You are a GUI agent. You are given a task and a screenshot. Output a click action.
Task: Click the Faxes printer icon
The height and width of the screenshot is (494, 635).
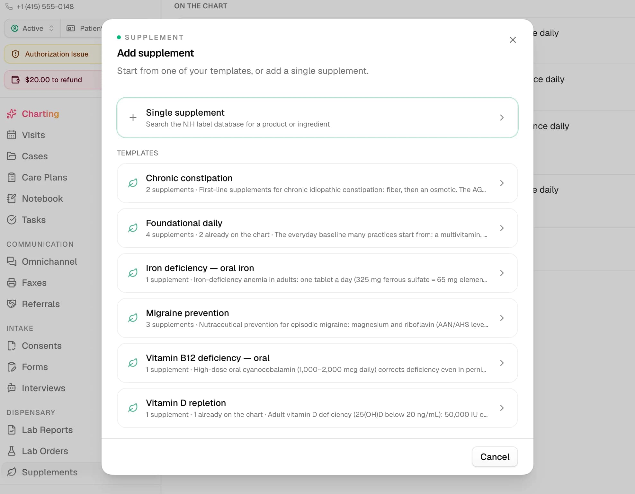point(12,283)
